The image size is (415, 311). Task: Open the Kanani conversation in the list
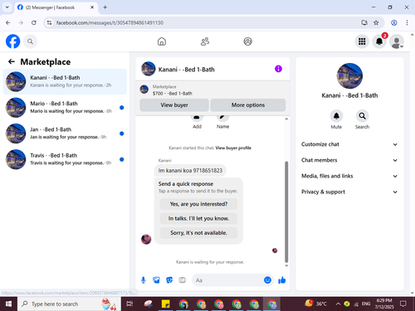(x=65, y=81)
